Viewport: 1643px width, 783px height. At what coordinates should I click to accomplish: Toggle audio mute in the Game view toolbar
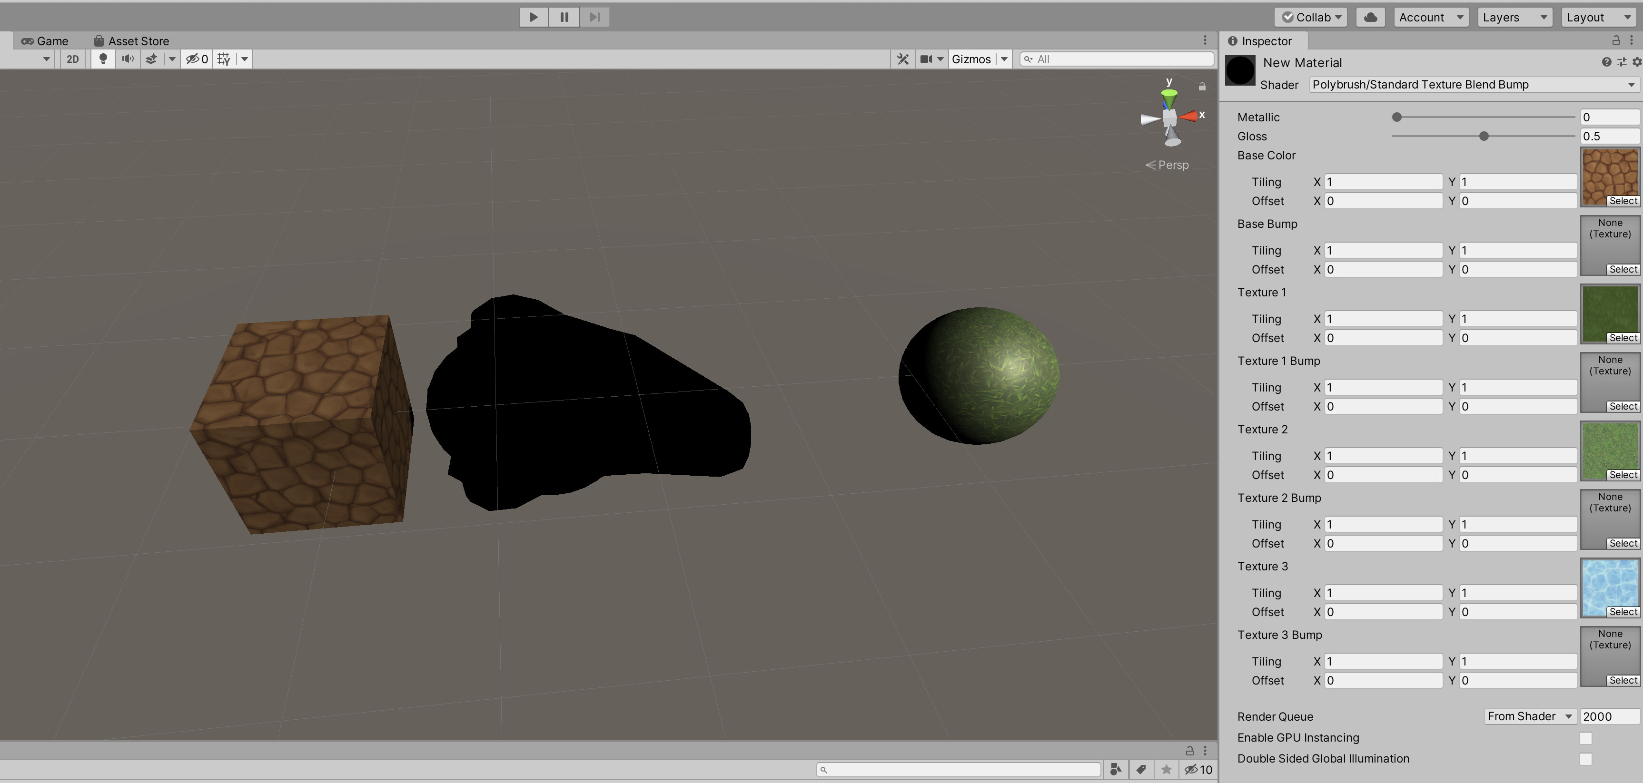point(127,59)
